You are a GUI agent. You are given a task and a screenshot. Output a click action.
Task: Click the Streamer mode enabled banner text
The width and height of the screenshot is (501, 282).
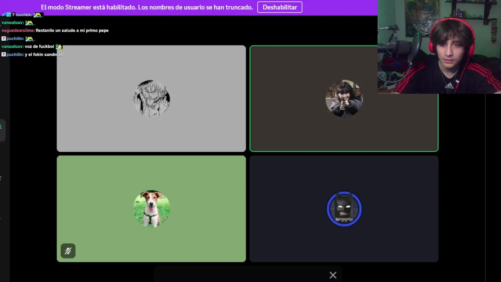(147, 7)
